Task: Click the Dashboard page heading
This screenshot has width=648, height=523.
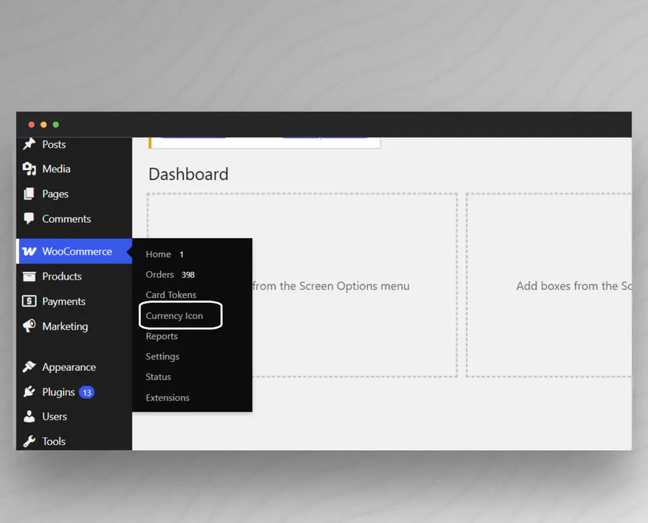Action: 188,174
